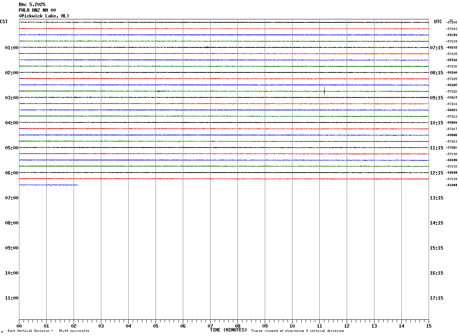The height and width of the screenshot is (336, 459).
Task: Click the DC offset value -57239
Action: (451, 41)
